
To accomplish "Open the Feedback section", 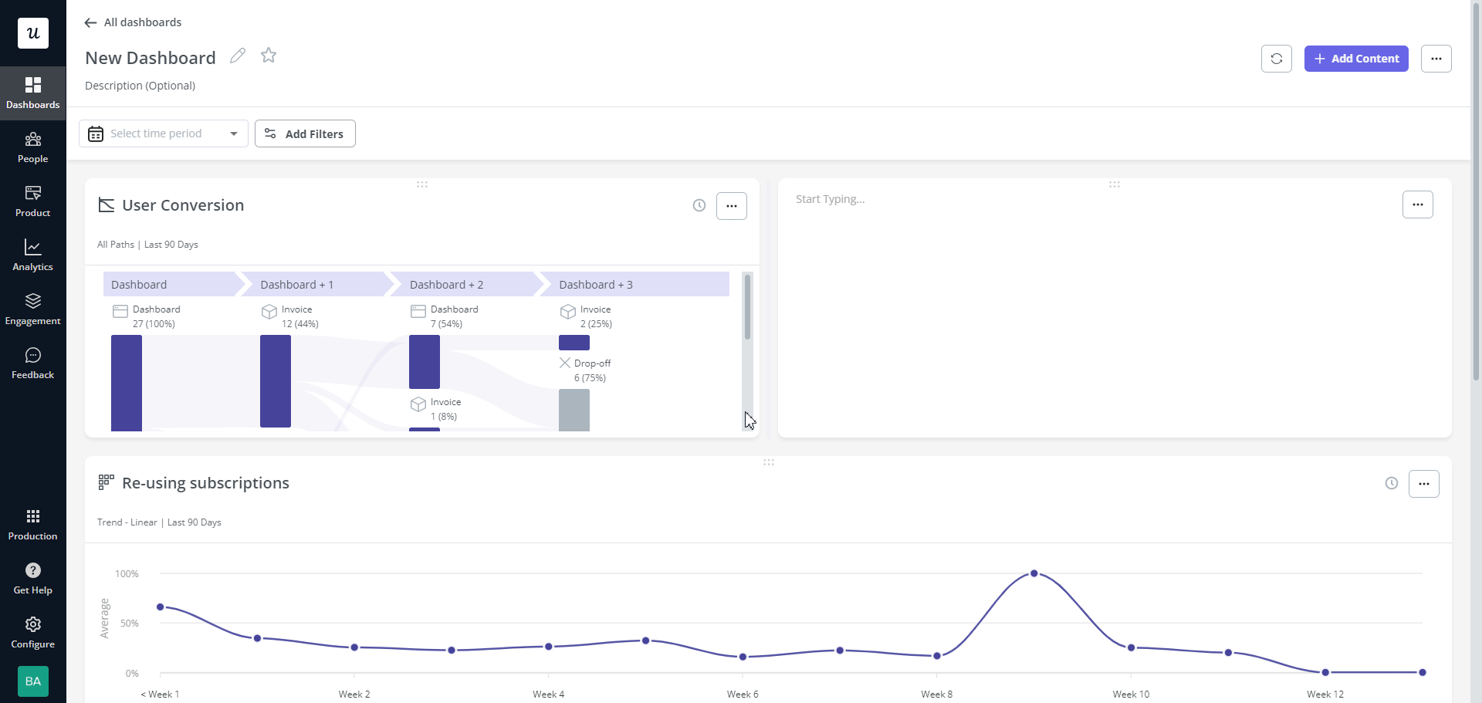I will click(32, 362).
